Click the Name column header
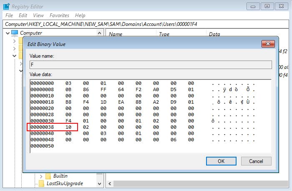 click(x=116, y=34)
